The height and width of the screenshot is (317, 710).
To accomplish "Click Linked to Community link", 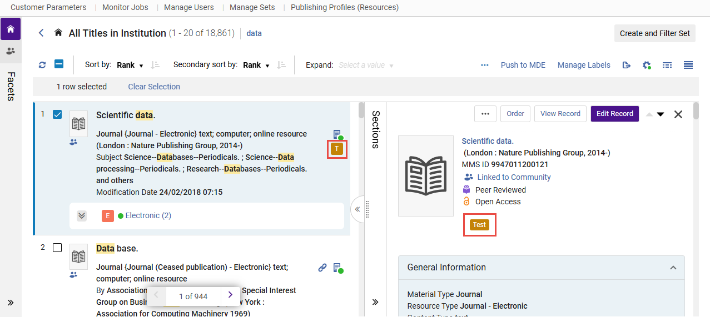I will pos(514,177).
